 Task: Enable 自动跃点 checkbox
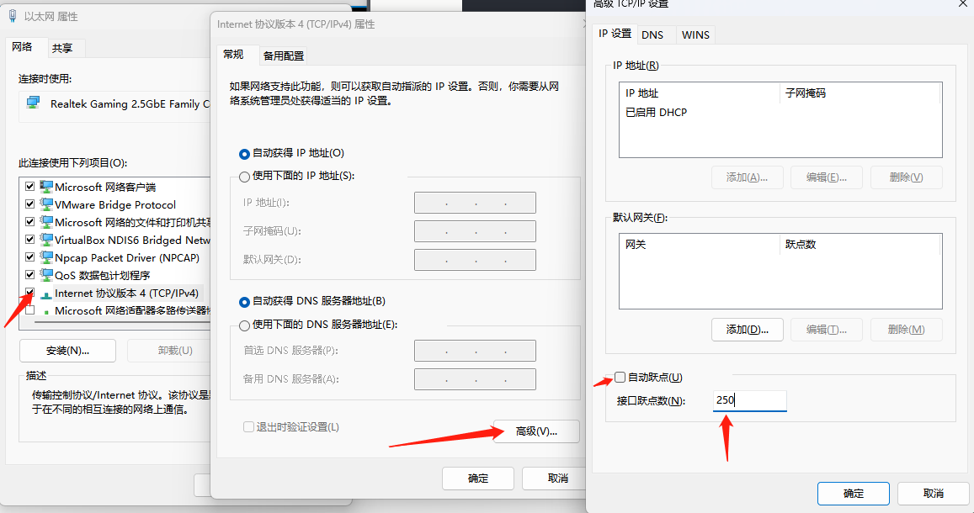pyautogui.click(x=620, y=377)
